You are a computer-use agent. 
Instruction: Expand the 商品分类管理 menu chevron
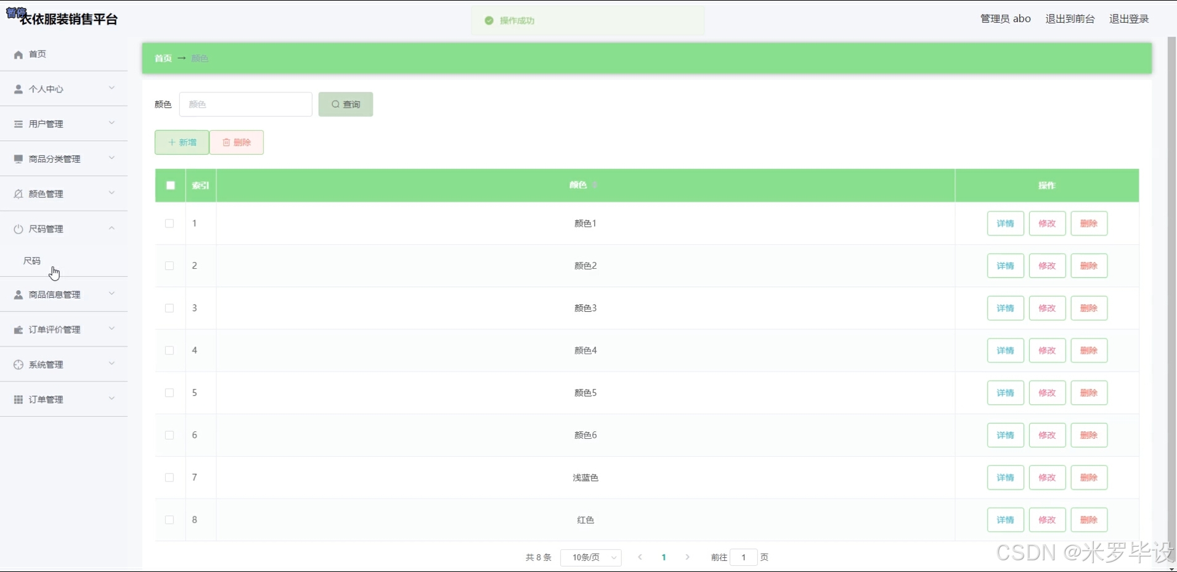click(x=112, y=158)
